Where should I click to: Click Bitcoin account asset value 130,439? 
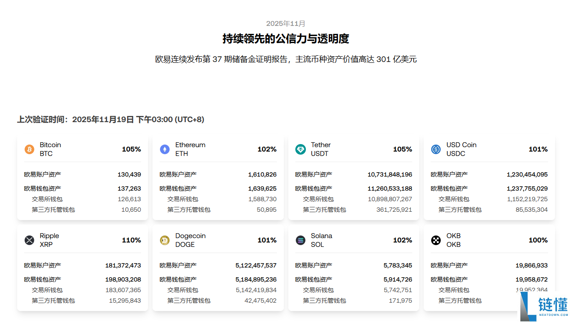[x=129, y=174]
